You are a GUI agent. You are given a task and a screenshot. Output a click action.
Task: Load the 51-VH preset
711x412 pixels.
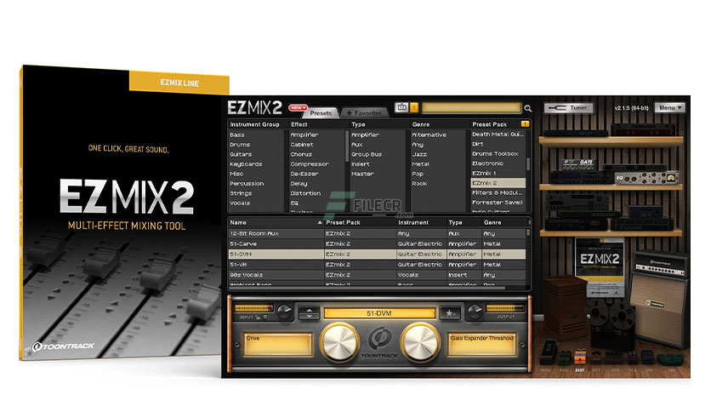point(377,265)
